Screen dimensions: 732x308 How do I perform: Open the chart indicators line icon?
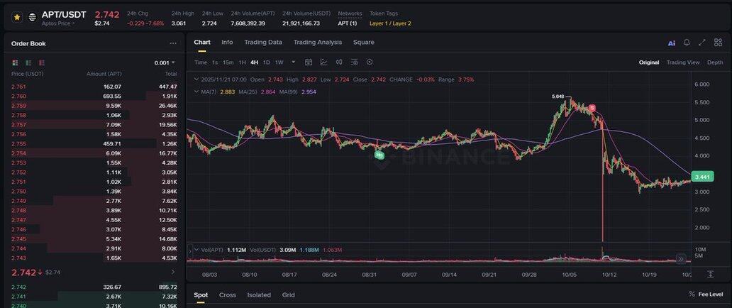323,62
